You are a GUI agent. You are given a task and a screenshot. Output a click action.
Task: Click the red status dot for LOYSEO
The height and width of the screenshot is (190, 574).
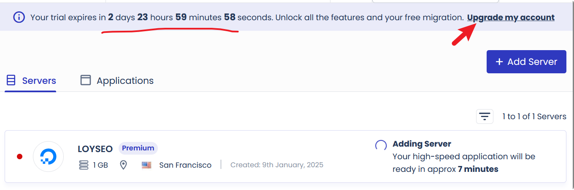click(x=19, y=157)
